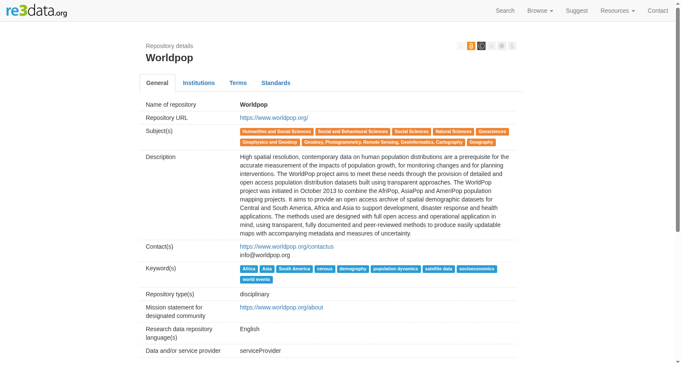681x366 pixels.
Task: Select the South America keyword tag
Action: click(295, 269)
